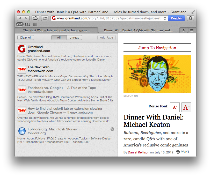Open Facebook vs. Google+ – A Tale of the Tape
Image resolution: width=211 pixels, height=177 pixels.
pos(62,88)
